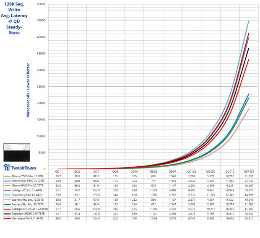
Task: Click the 18,267 value for Micron 9400 Pro
Action: coord(249,186)
